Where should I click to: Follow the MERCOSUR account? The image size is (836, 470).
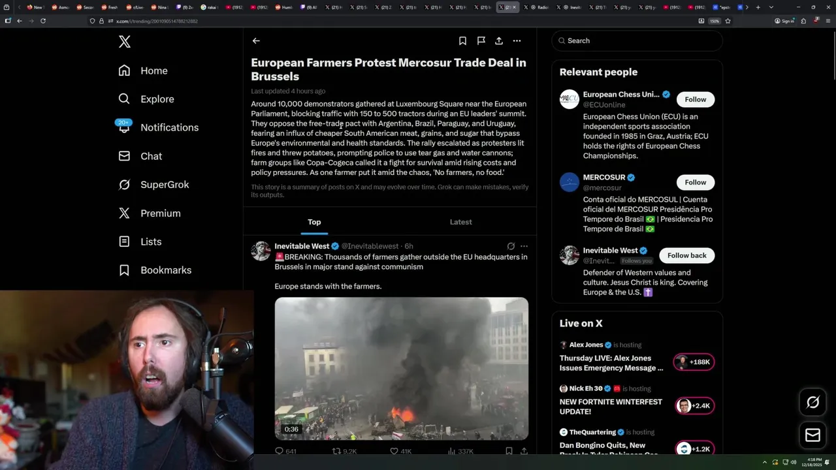pyautogui.click(x=696, y=182)
